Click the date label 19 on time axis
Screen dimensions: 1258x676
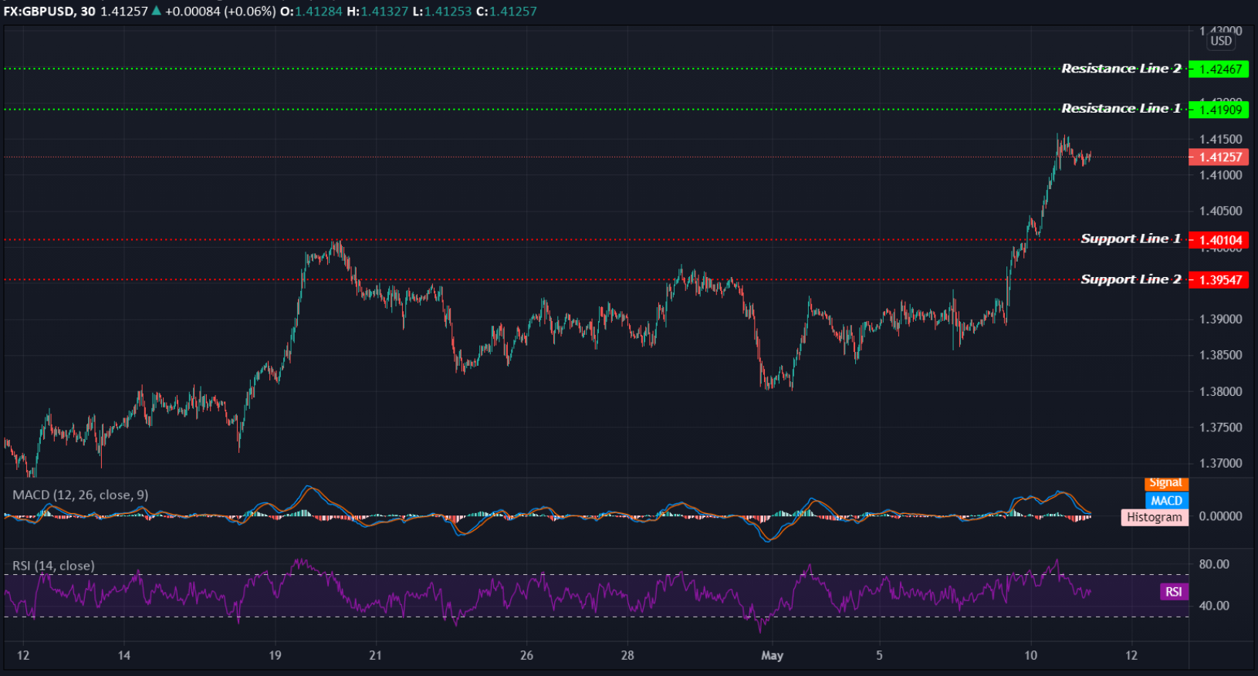275,656
